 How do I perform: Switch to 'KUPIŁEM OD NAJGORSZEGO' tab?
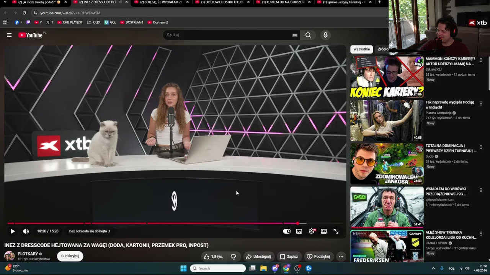pos(283,2)
